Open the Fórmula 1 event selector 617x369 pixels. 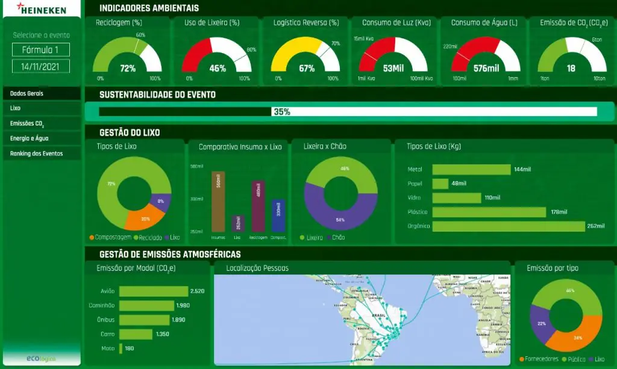tap(40, 50)
